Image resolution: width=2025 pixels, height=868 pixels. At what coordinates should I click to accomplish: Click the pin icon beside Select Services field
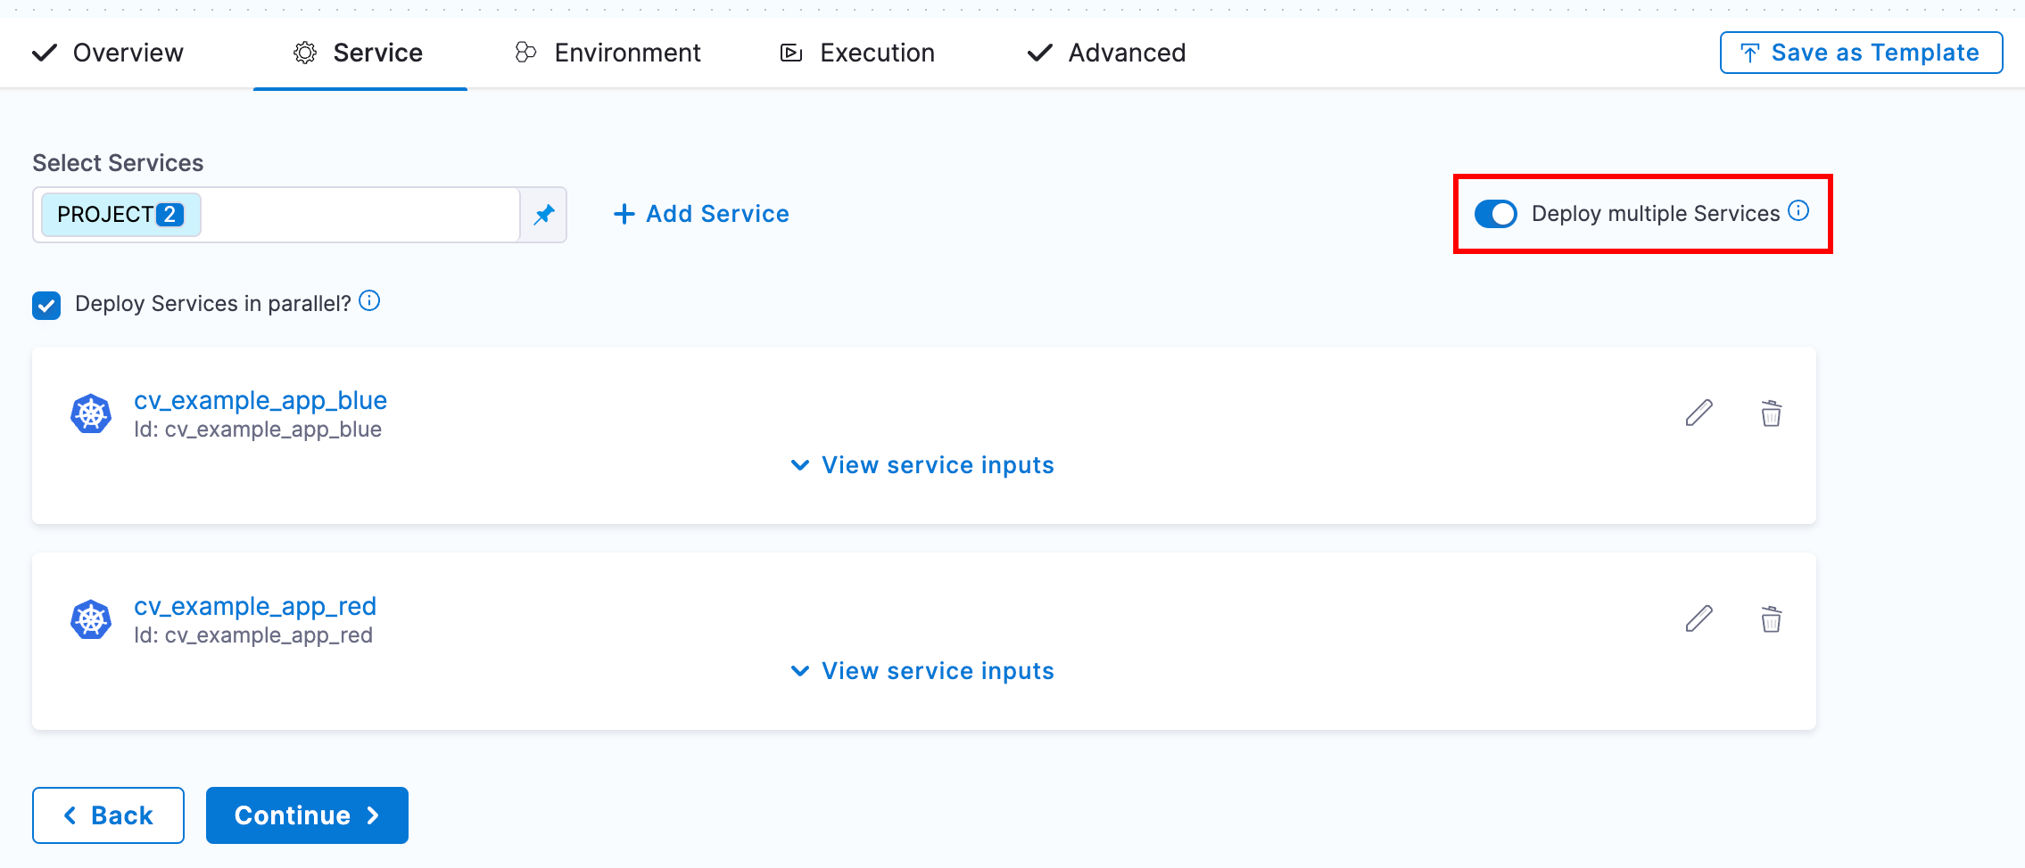pyautogui.click(x=543, y=215)
